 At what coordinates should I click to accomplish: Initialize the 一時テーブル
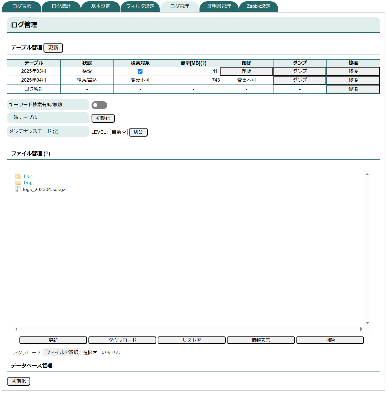click(x=103, y=118)
